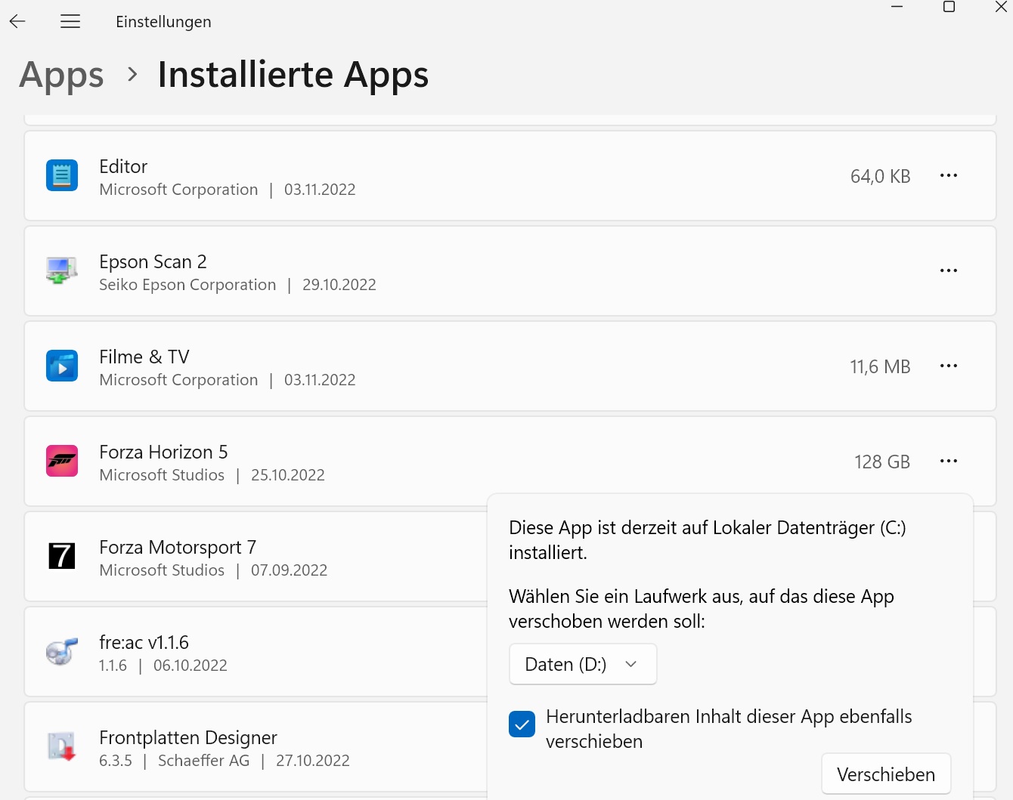Open the hamburger navigation menu
Viewport: 1013px width, 800px height.
(70, 21)
